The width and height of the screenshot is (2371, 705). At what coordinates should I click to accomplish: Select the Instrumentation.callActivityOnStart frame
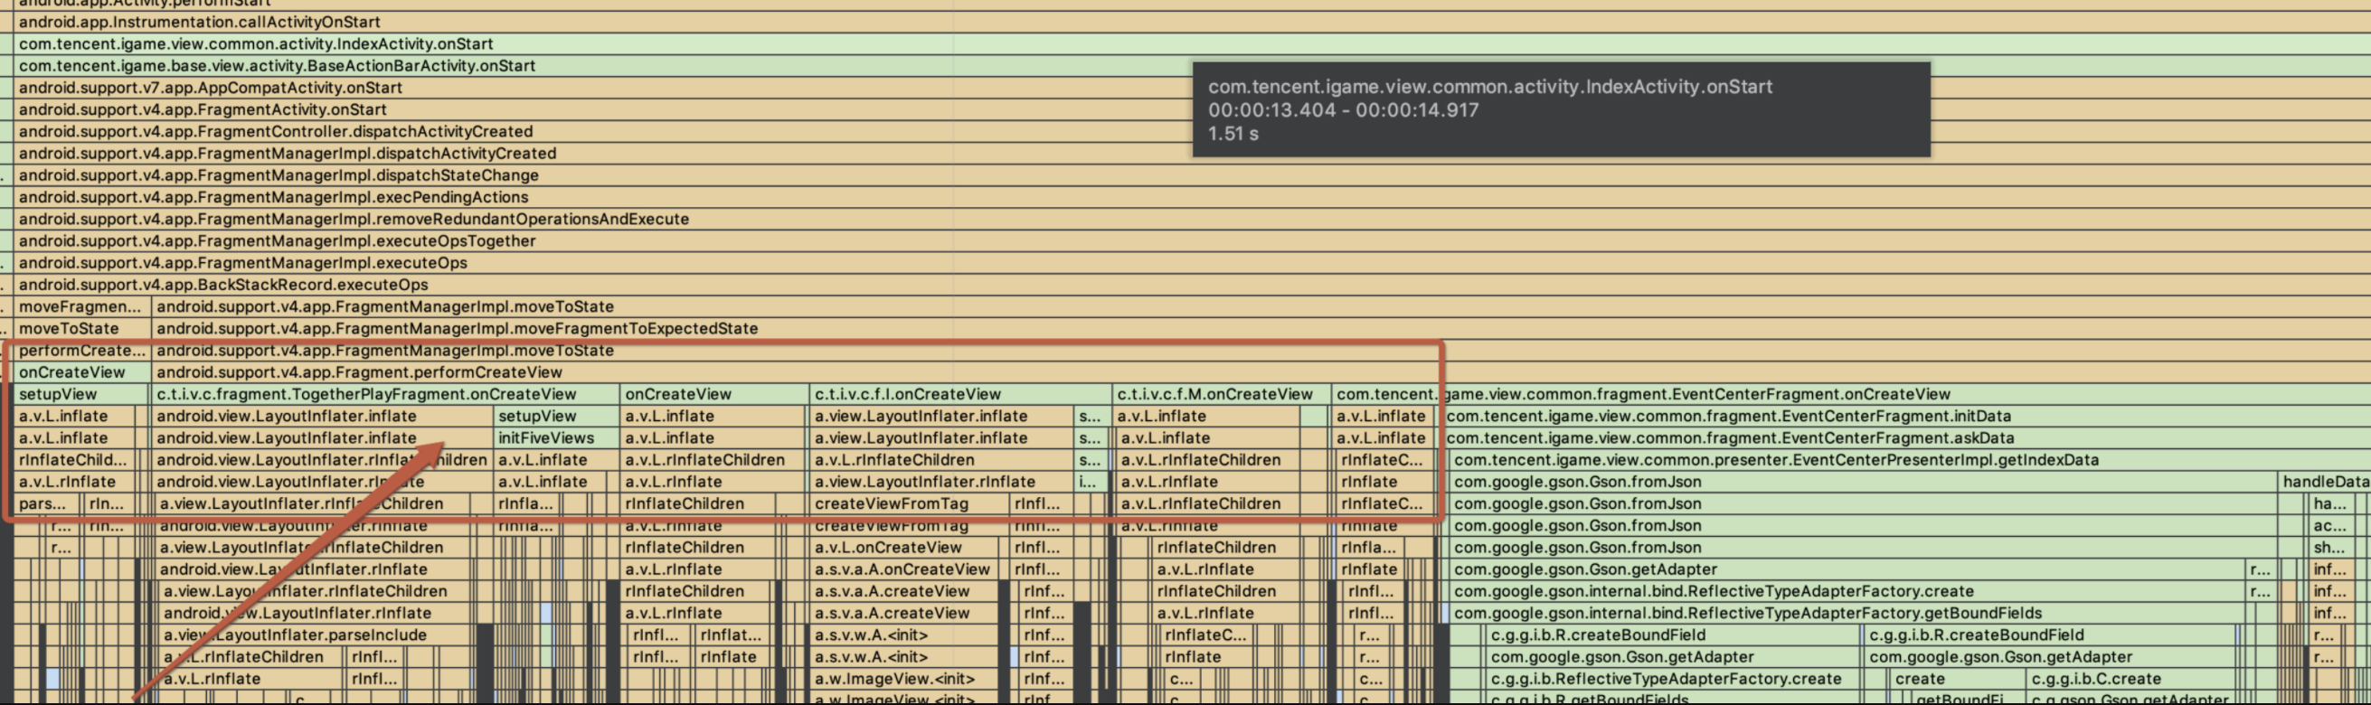point(1192,22)
